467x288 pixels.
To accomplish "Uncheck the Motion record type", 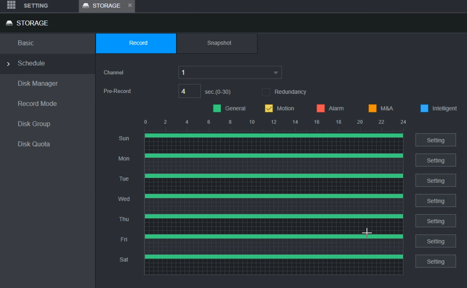I will [x=269, y=108].
